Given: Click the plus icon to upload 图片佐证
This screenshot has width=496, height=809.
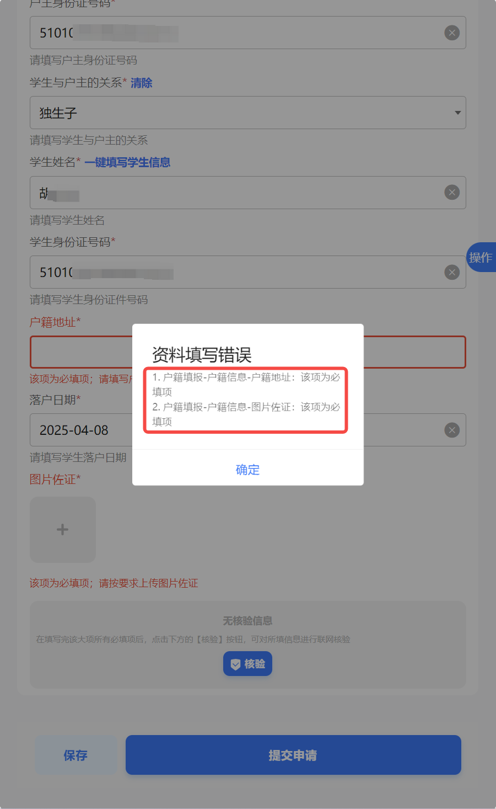Looking at the screenshot, I should [x=63, y=530].
